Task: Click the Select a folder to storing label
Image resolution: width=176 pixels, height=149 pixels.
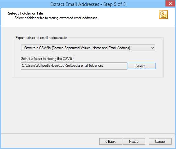Action: 48,59
